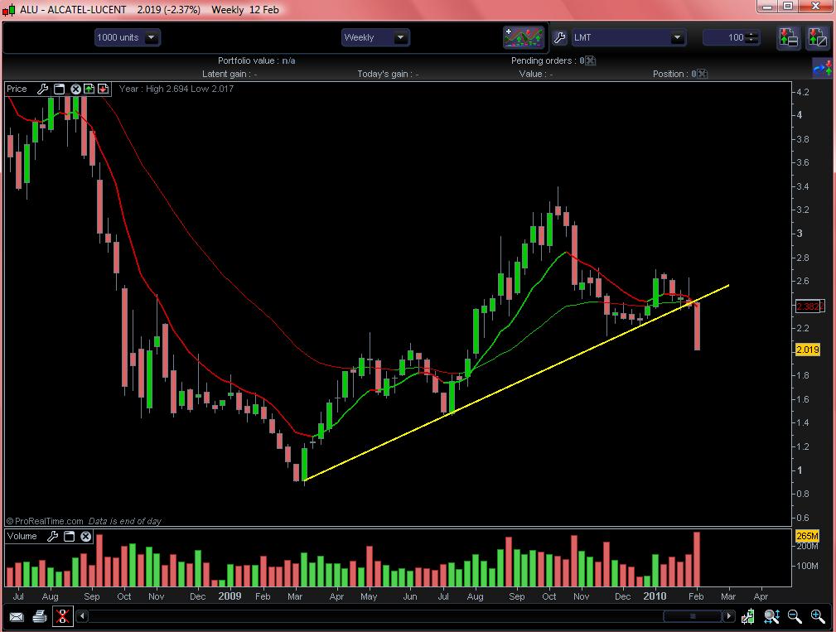Open the Weekly timeframe dropdown
The height and width of the screenshot is (632, 836).
(375, 37)
